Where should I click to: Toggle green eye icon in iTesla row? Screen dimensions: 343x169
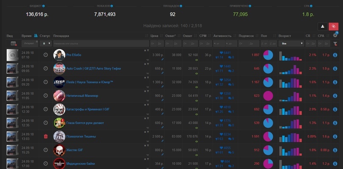pyautogui.click(x=196, y=87)
